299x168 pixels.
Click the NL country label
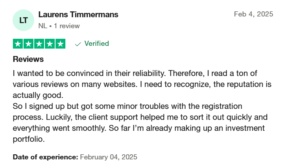pos(43,26)
